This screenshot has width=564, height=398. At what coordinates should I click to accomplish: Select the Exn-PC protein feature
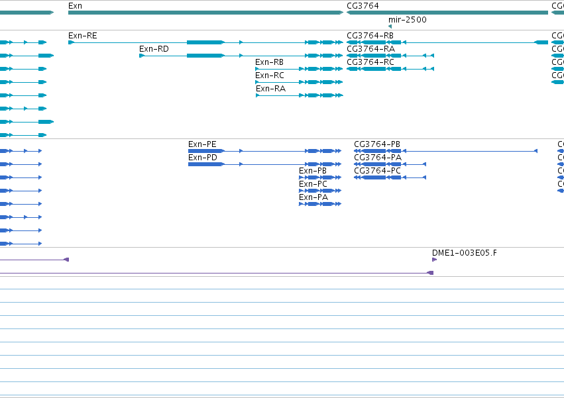pos(320,191)
